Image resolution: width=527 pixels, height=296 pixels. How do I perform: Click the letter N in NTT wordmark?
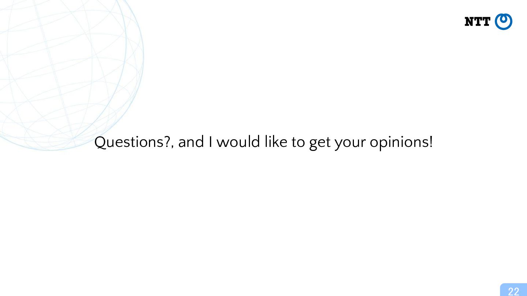(x=469, y=22)
